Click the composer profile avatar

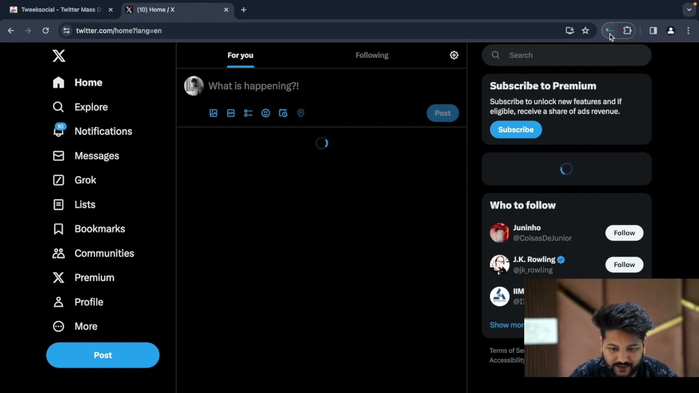[x=194, y=86]
